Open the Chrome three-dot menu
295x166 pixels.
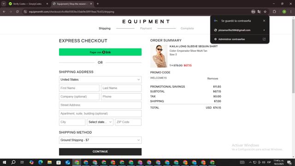coord(291,12)
